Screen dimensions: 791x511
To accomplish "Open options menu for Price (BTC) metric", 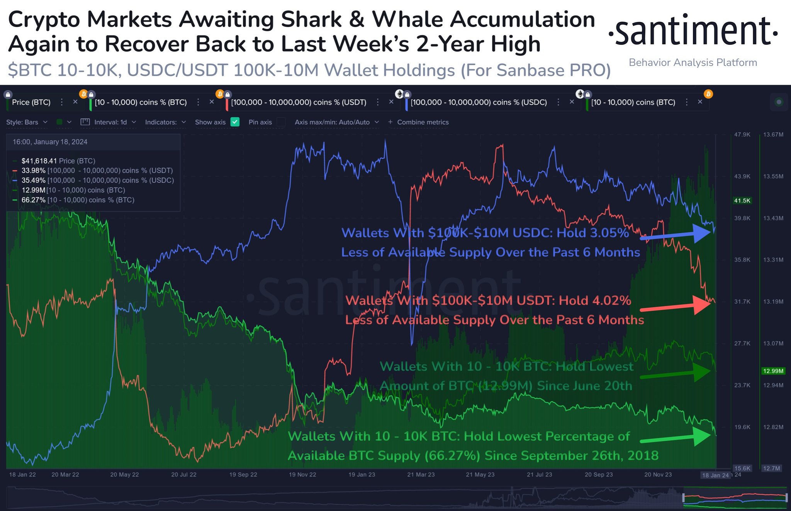I will pos(62,102).
